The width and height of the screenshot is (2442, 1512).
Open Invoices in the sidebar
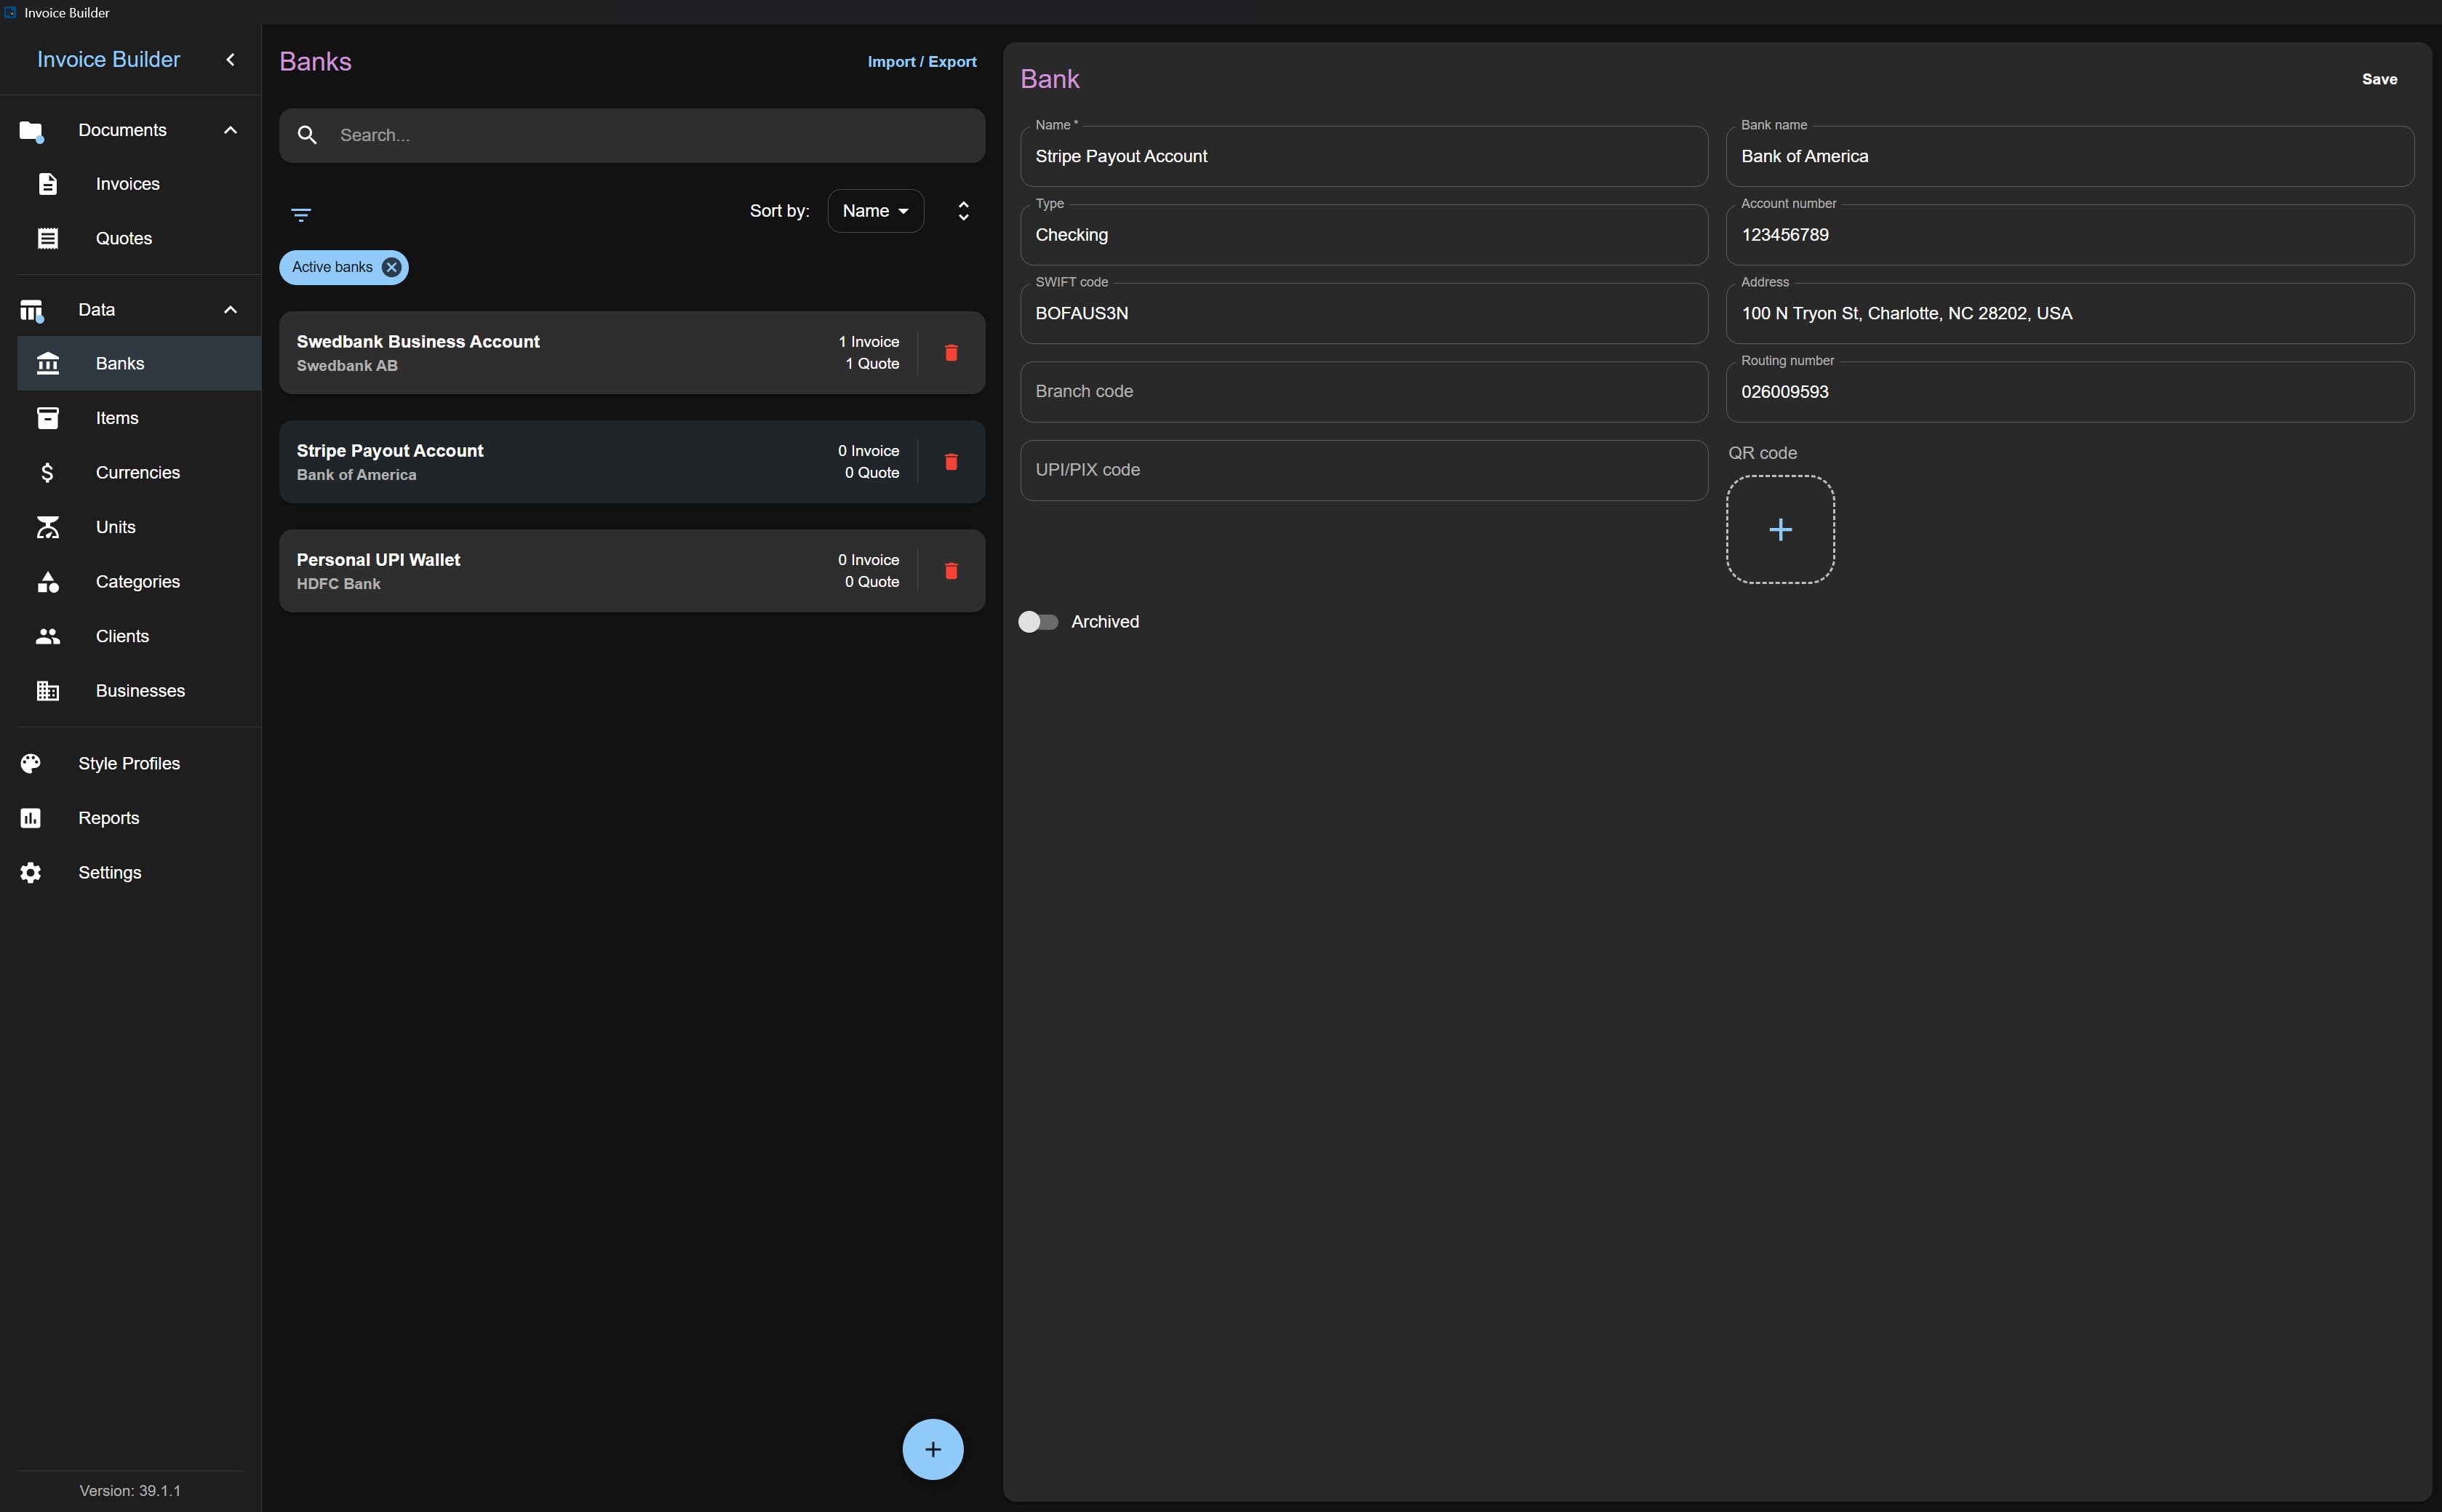pos(139,184)
